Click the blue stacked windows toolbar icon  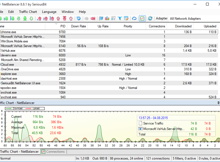pos(101,18)
